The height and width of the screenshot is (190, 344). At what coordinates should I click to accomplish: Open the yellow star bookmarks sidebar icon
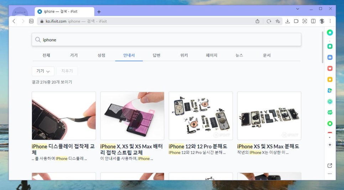coord(330,79)
